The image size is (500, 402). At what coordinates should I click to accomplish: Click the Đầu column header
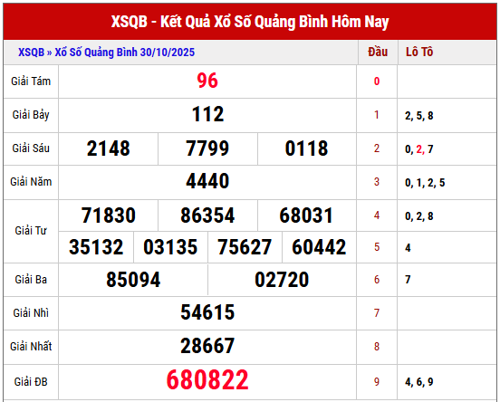pos(378,52)
